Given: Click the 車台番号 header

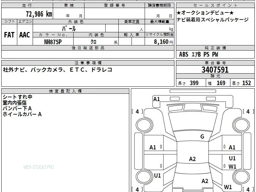Looking at the screenshot, I should click(215, 63).
